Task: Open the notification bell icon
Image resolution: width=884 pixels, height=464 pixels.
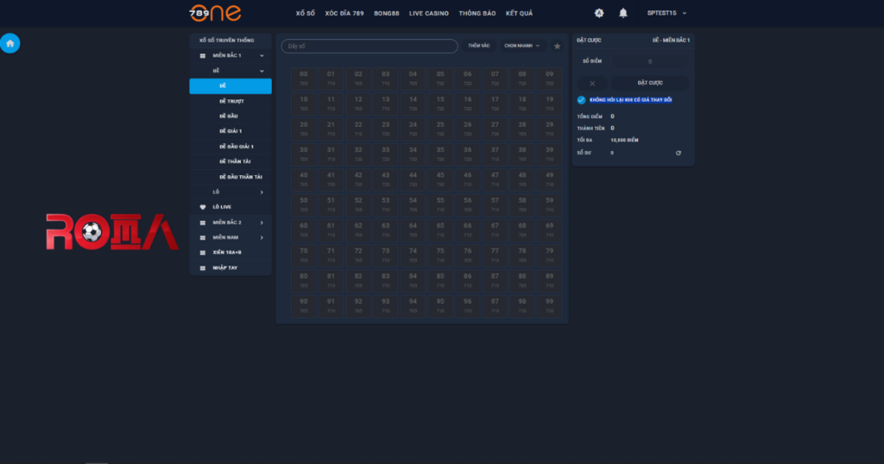Action: coord(623,13)
